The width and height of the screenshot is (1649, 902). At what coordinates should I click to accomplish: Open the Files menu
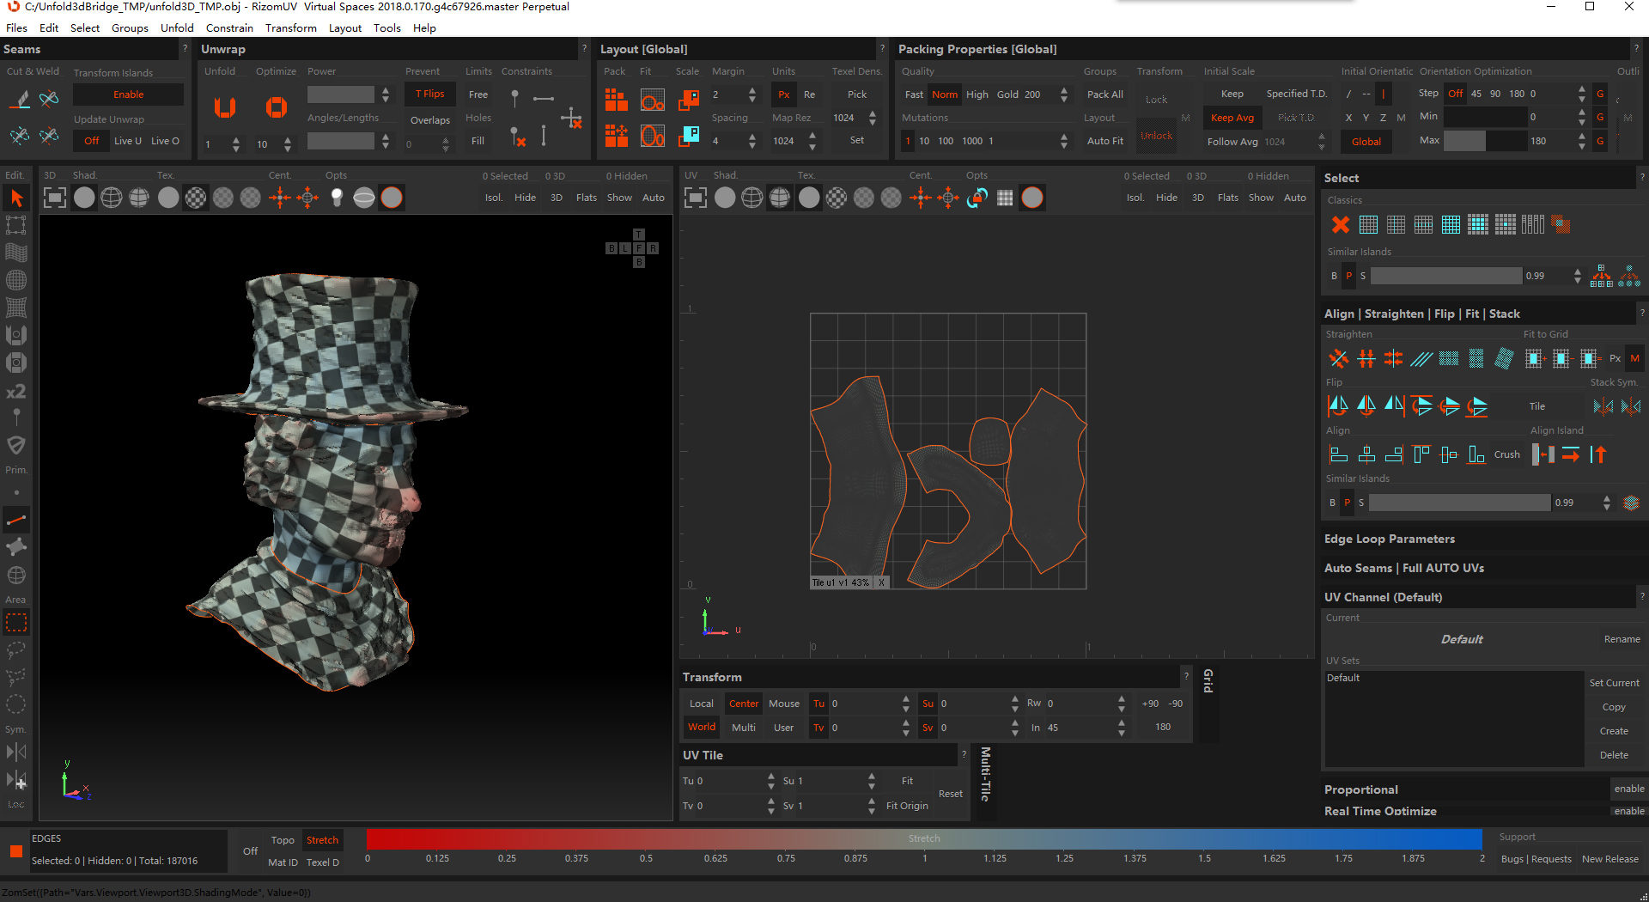coord(16,27)
